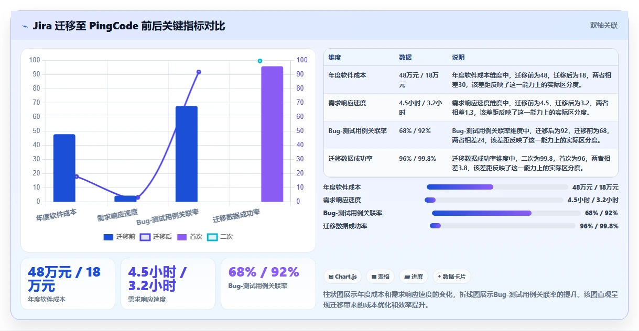The width and height of the screenshot is (639, 331).
Task: Click the 68% / 92% data card
Action: pos(268,284)
